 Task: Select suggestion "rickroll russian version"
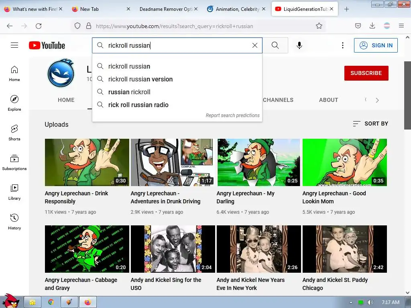[x=177, y=79]
